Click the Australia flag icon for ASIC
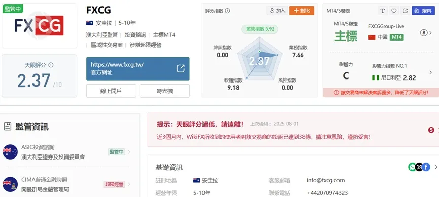Viewport: 439px width, 197px height. pos(10,152)
